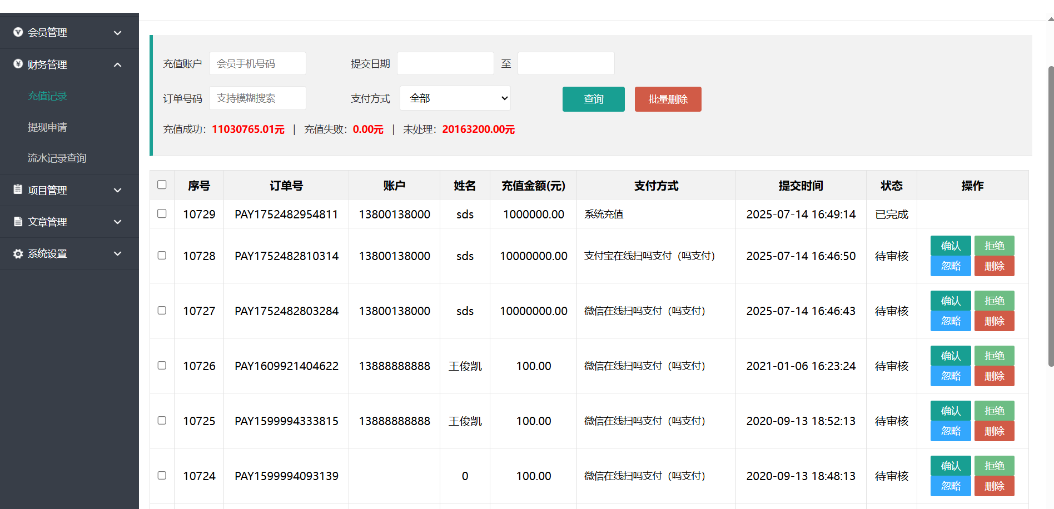Viewport: 1054px width, 509px height.
Task: Ignore order 10724 with 忽略
Action: (951, 486)
